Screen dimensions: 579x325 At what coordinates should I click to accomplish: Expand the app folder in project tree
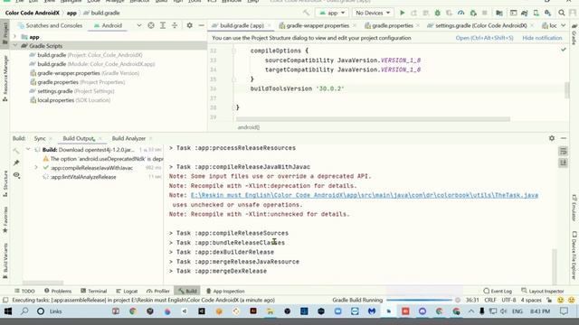(x=14, y=37)
